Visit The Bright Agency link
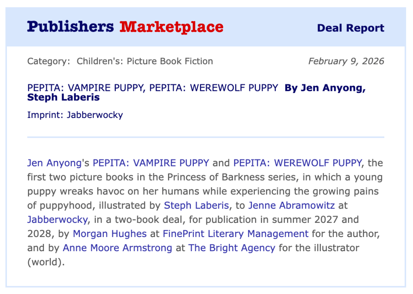This screenshot has width=413, height=294. [x=232, y=248]
